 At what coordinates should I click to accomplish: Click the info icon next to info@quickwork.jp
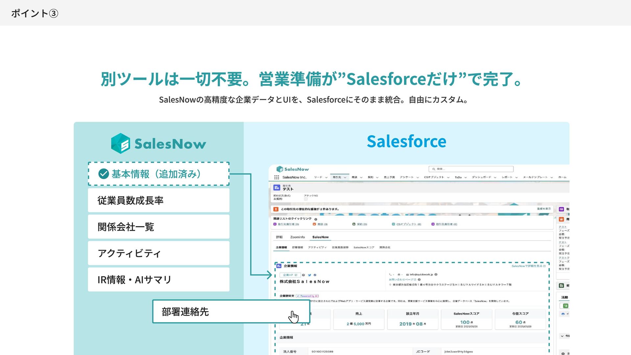(436, 274)
